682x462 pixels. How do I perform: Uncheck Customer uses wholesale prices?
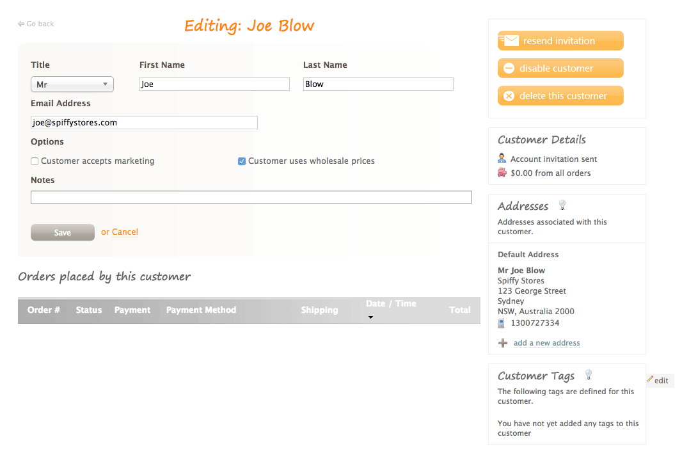pos(242,161)
